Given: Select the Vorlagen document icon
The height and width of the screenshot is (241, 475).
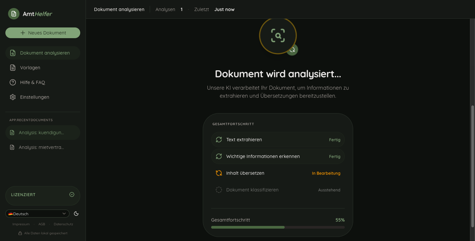Looking at the screenshot, I should tap(12, 68).
